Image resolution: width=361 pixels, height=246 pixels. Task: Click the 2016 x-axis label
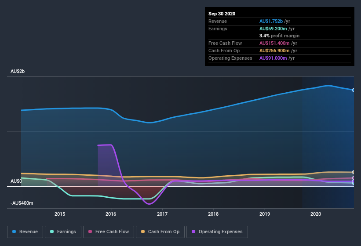111,214
